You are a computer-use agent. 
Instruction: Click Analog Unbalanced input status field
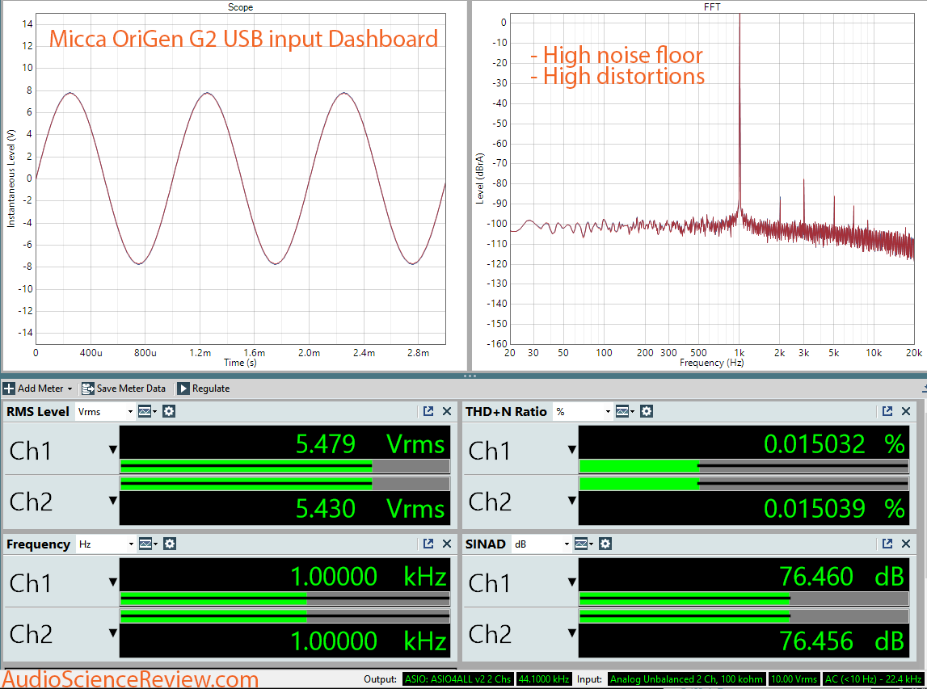[686, 679]
